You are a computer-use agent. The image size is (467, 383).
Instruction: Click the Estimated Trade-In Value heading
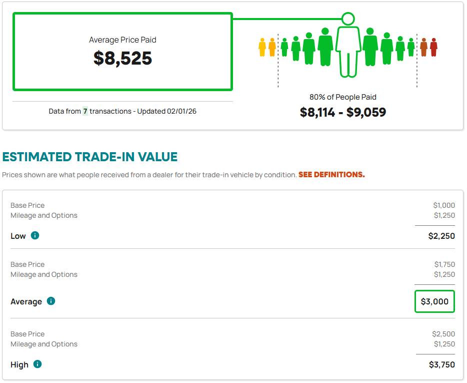(90, 157)
